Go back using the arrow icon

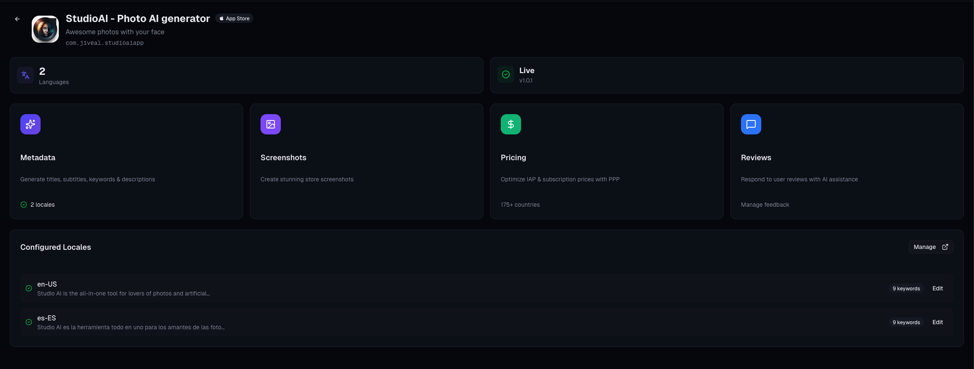tap(17, 19)
